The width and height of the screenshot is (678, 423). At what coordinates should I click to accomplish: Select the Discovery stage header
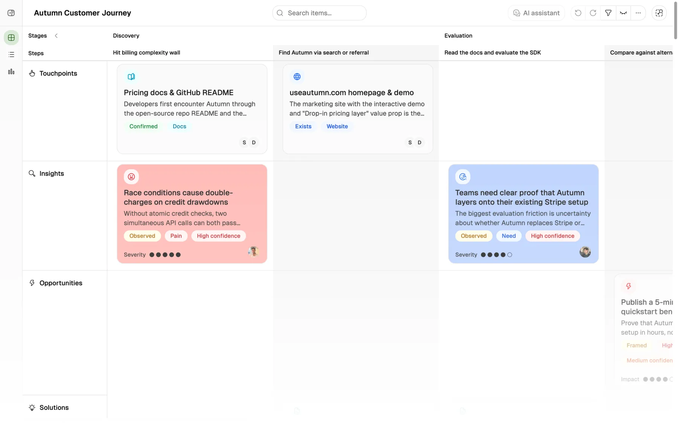coord(126,36)
